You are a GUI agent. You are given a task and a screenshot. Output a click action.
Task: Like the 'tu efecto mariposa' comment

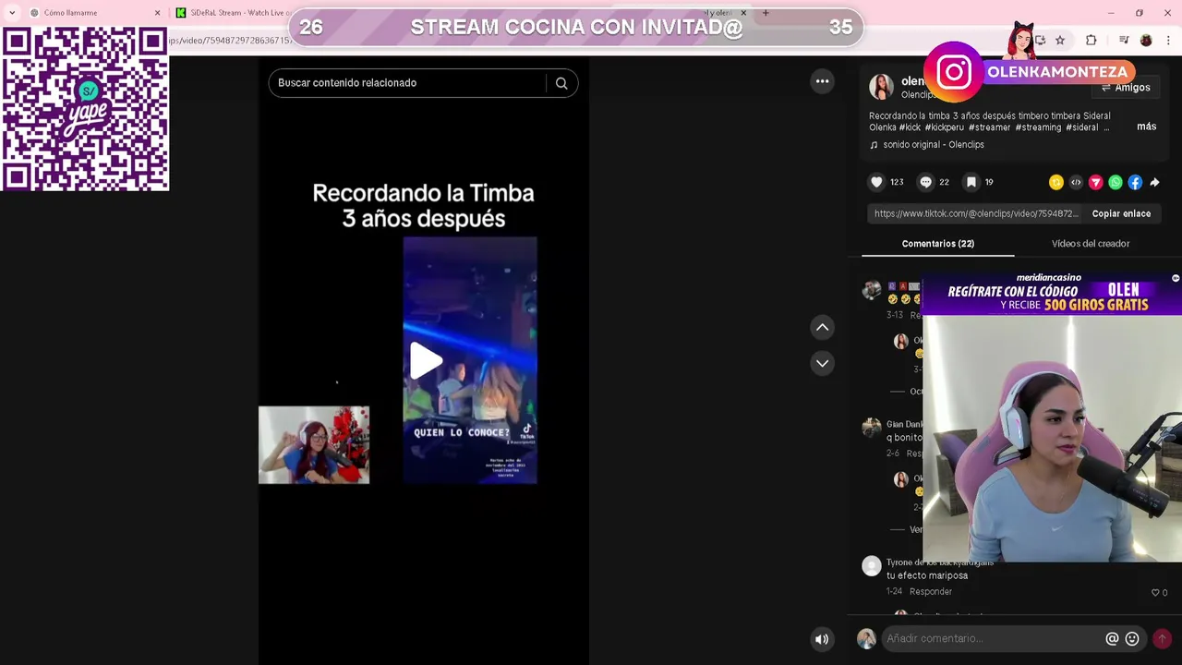1155,593
